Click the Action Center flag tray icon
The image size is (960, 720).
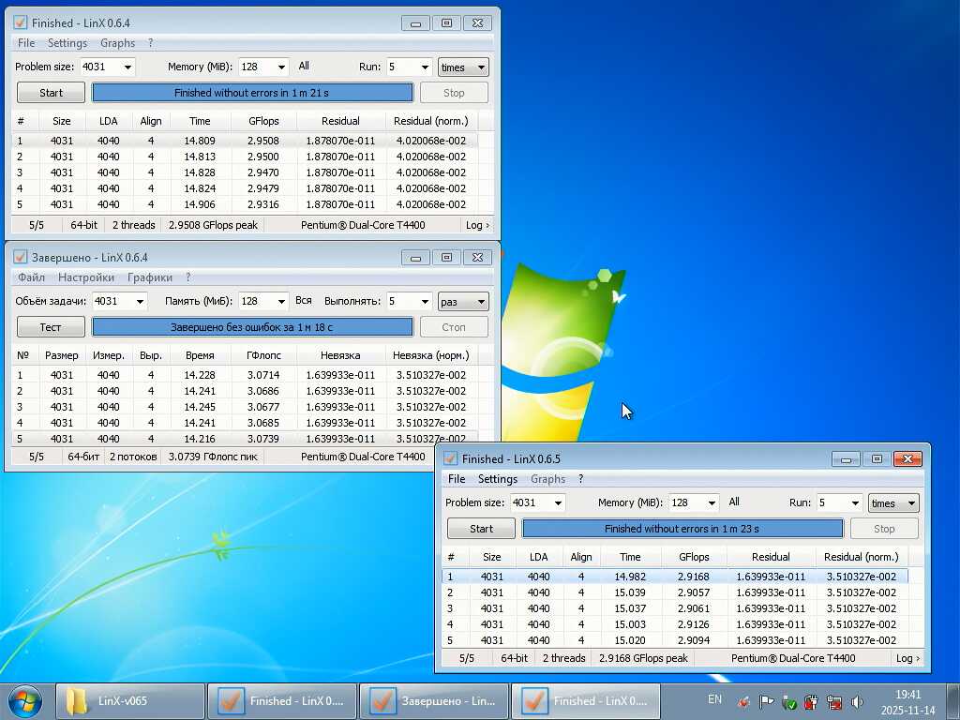(766, 701)
